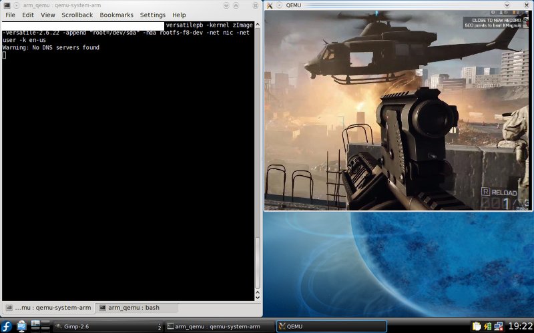Screen dimensions: 534x333
Task: Click the desktop monitor icon in the panel
Action: 21,326
